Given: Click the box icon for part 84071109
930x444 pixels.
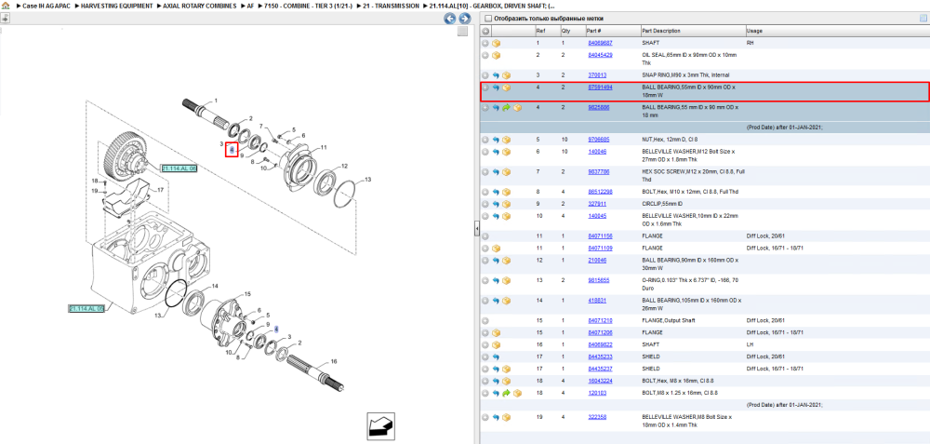Looking at the screenshot, I should (496, 249).
